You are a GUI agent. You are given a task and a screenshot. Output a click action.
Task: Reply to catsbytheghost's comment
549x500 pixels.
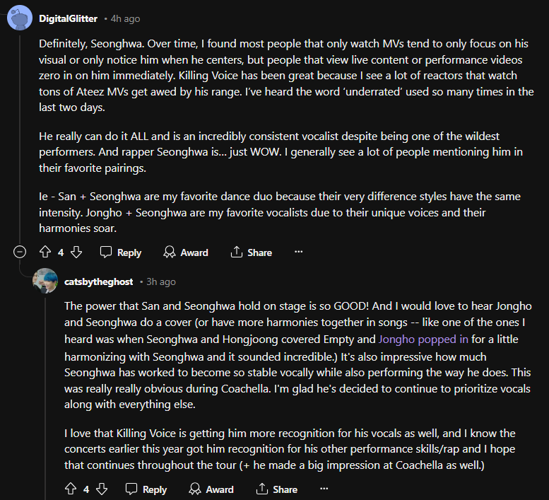click(146, 489)
